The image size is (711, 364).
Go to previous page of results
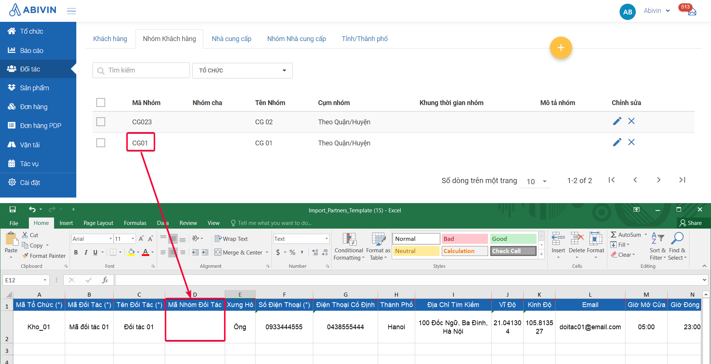[635, 180]
